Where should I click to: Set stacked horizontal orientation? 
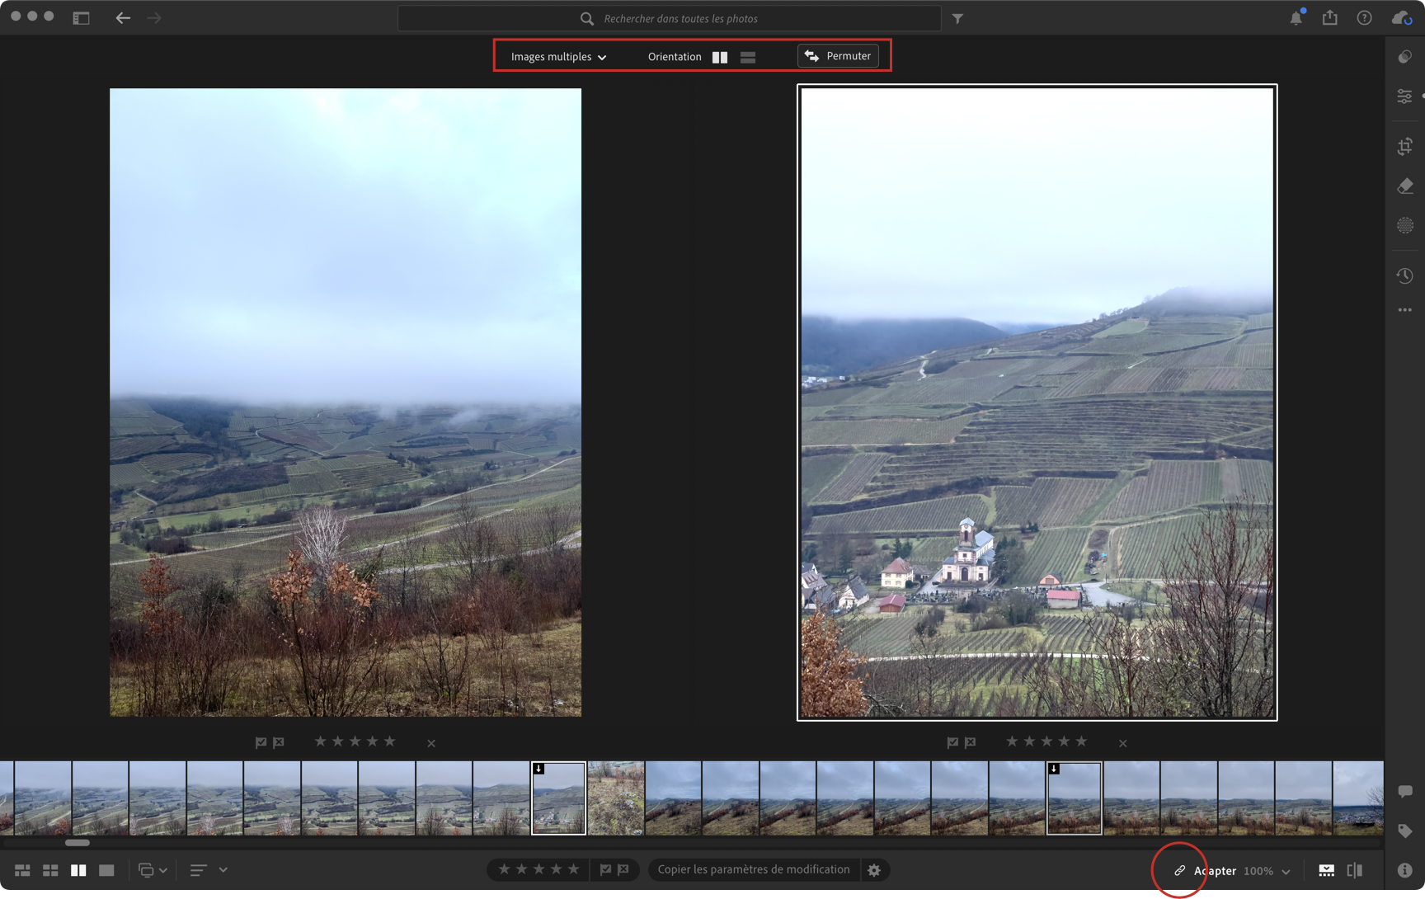(748, 57)
